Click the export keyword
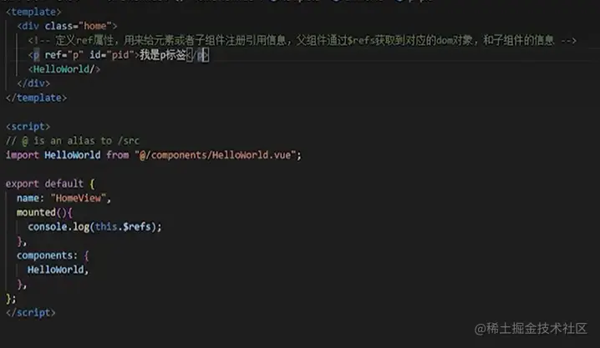Viewport: 600px width, 348px height. pos(23,184)
